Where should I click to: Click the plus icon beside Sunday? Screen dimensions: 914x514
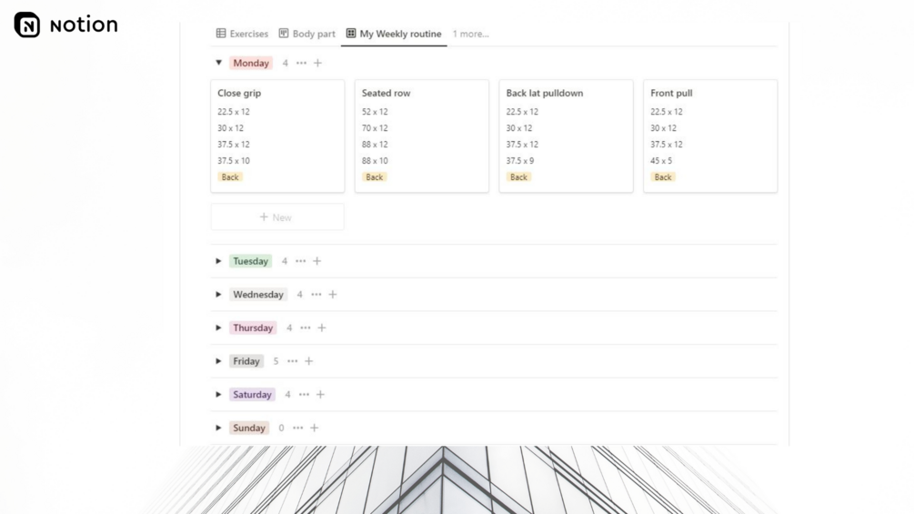click(x=315, y=428)
